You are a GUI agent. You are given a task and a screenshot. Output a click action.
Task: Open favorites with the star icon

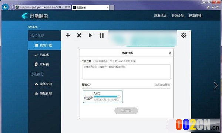pos(213,7)
